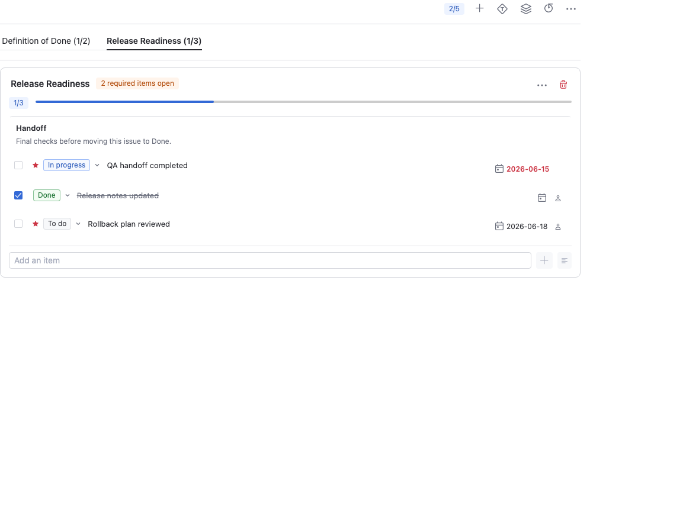
Task: Set due date for Release notes updated
Action: click(541, 198)
